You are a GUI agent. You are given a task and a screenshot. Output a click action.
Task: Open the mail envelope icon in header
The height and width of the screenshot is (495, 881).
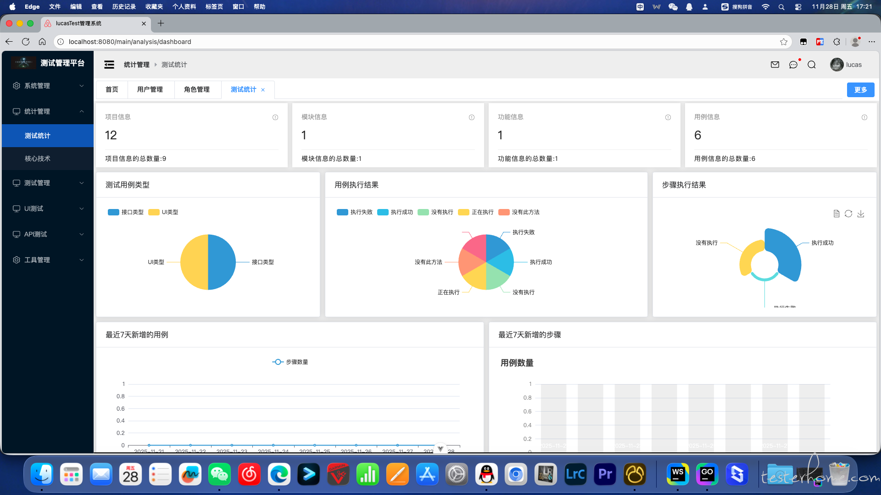(775, 65)
